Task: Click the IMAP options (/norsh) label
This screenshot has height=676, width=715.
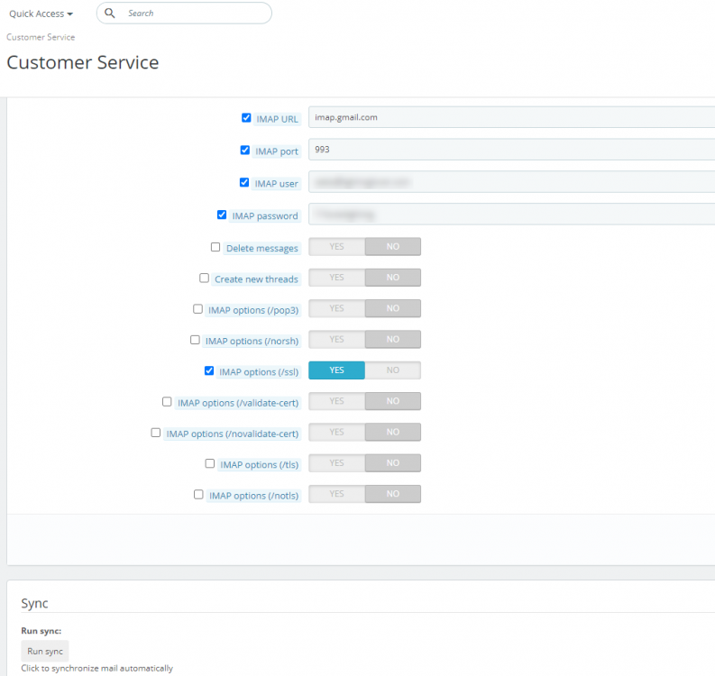Action: (x=252, y=342)
